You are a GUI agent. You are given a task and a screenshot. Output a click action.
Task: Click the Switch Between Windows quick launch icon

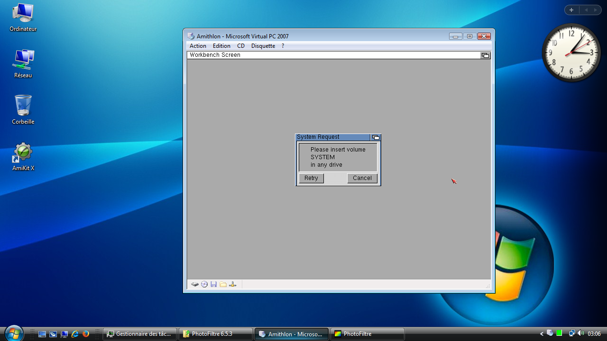(x=53, y=334)
